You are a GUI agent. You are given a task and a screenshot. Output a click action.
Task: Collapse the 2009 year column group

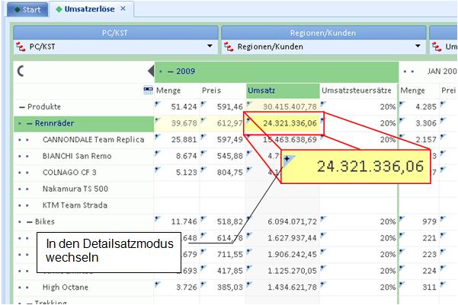[170, 71]
